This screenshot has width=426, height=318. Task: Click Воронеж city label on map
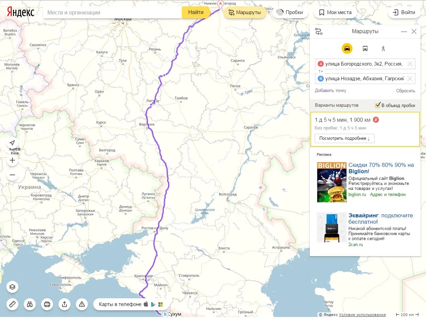(147, 124)
